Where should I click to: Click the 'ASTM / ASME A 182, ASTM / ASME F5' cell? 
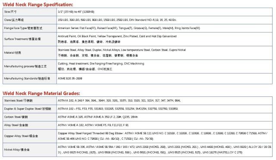point(93,125)
